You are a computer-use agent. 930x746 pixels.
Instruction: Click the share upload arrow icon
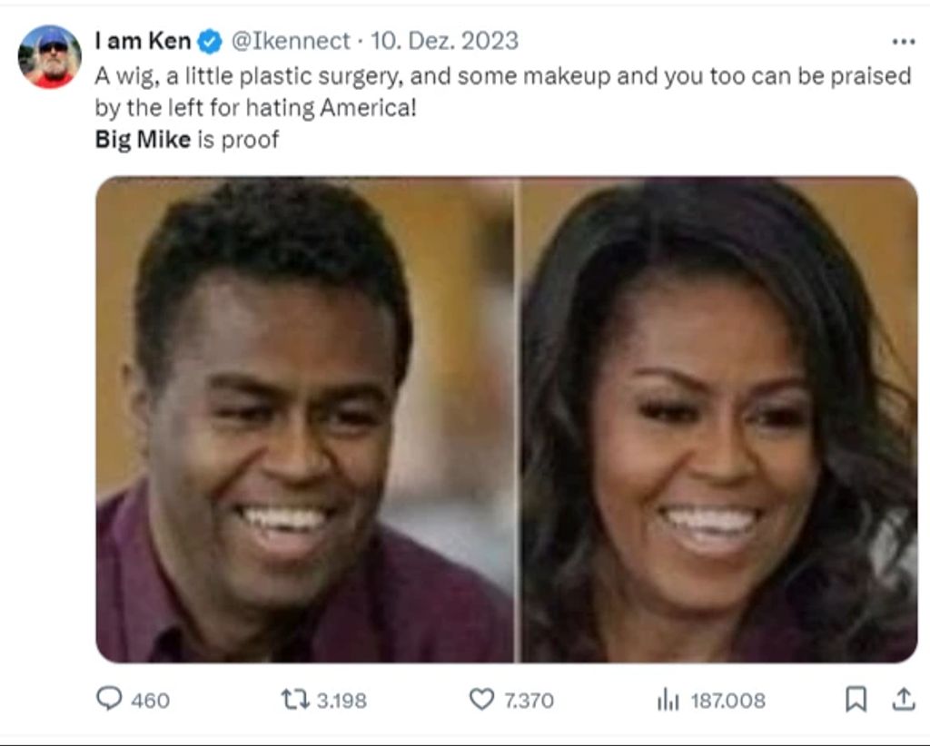[x=903, y=698]
